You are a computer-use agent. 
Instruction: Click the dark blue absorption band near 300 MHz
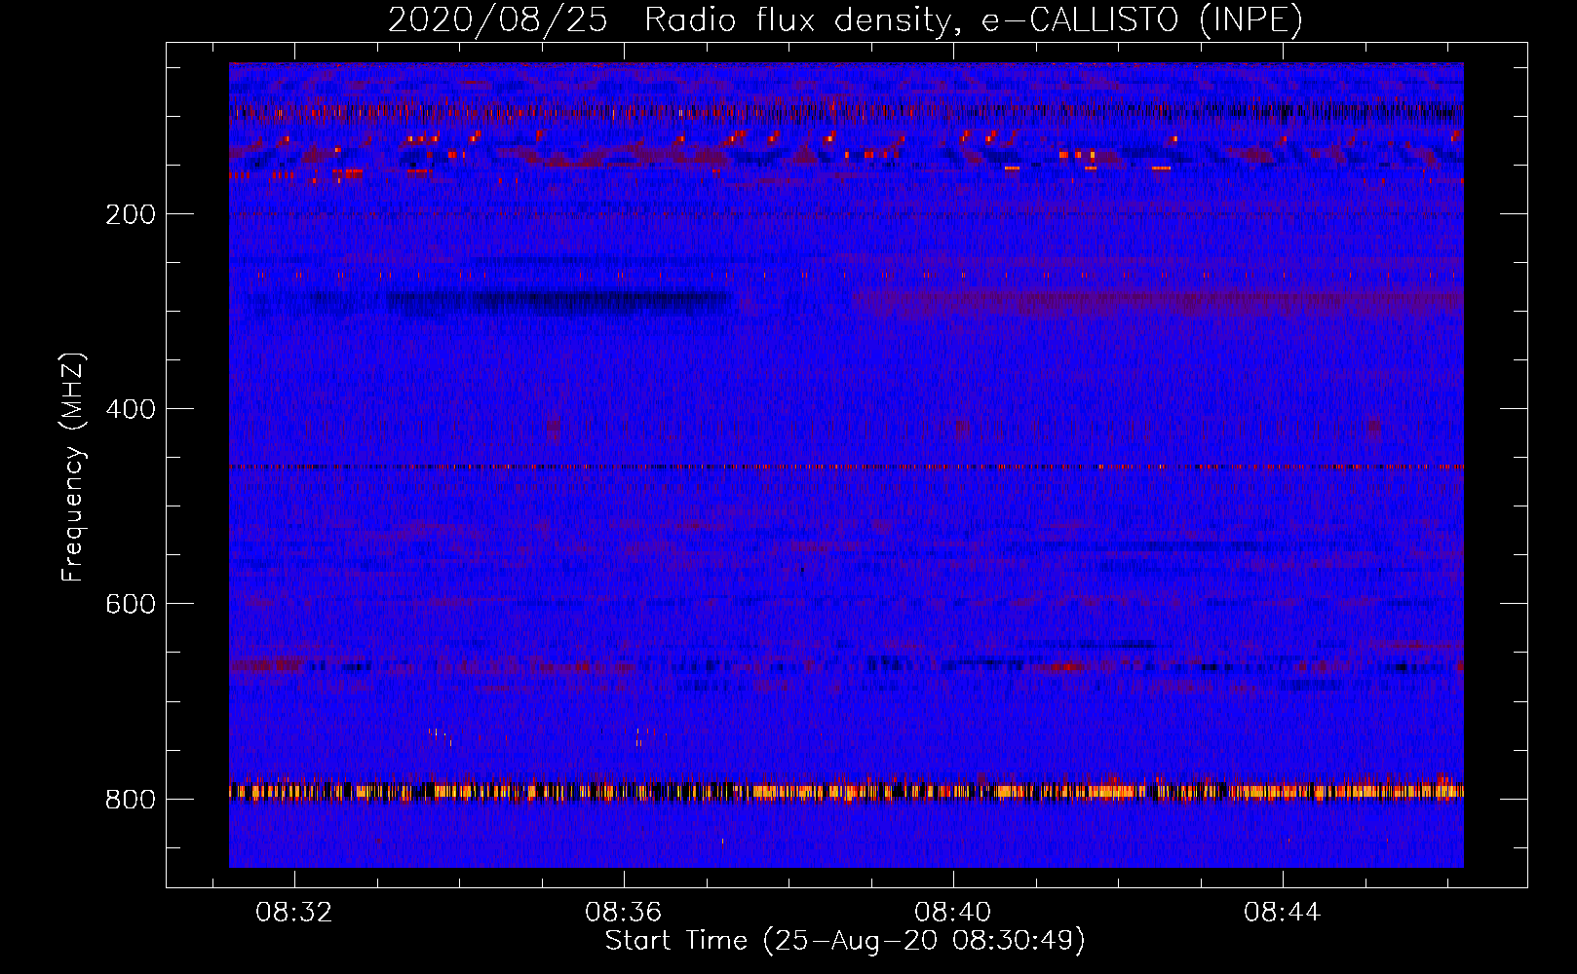pyautogui.click(x=560, y=304)
